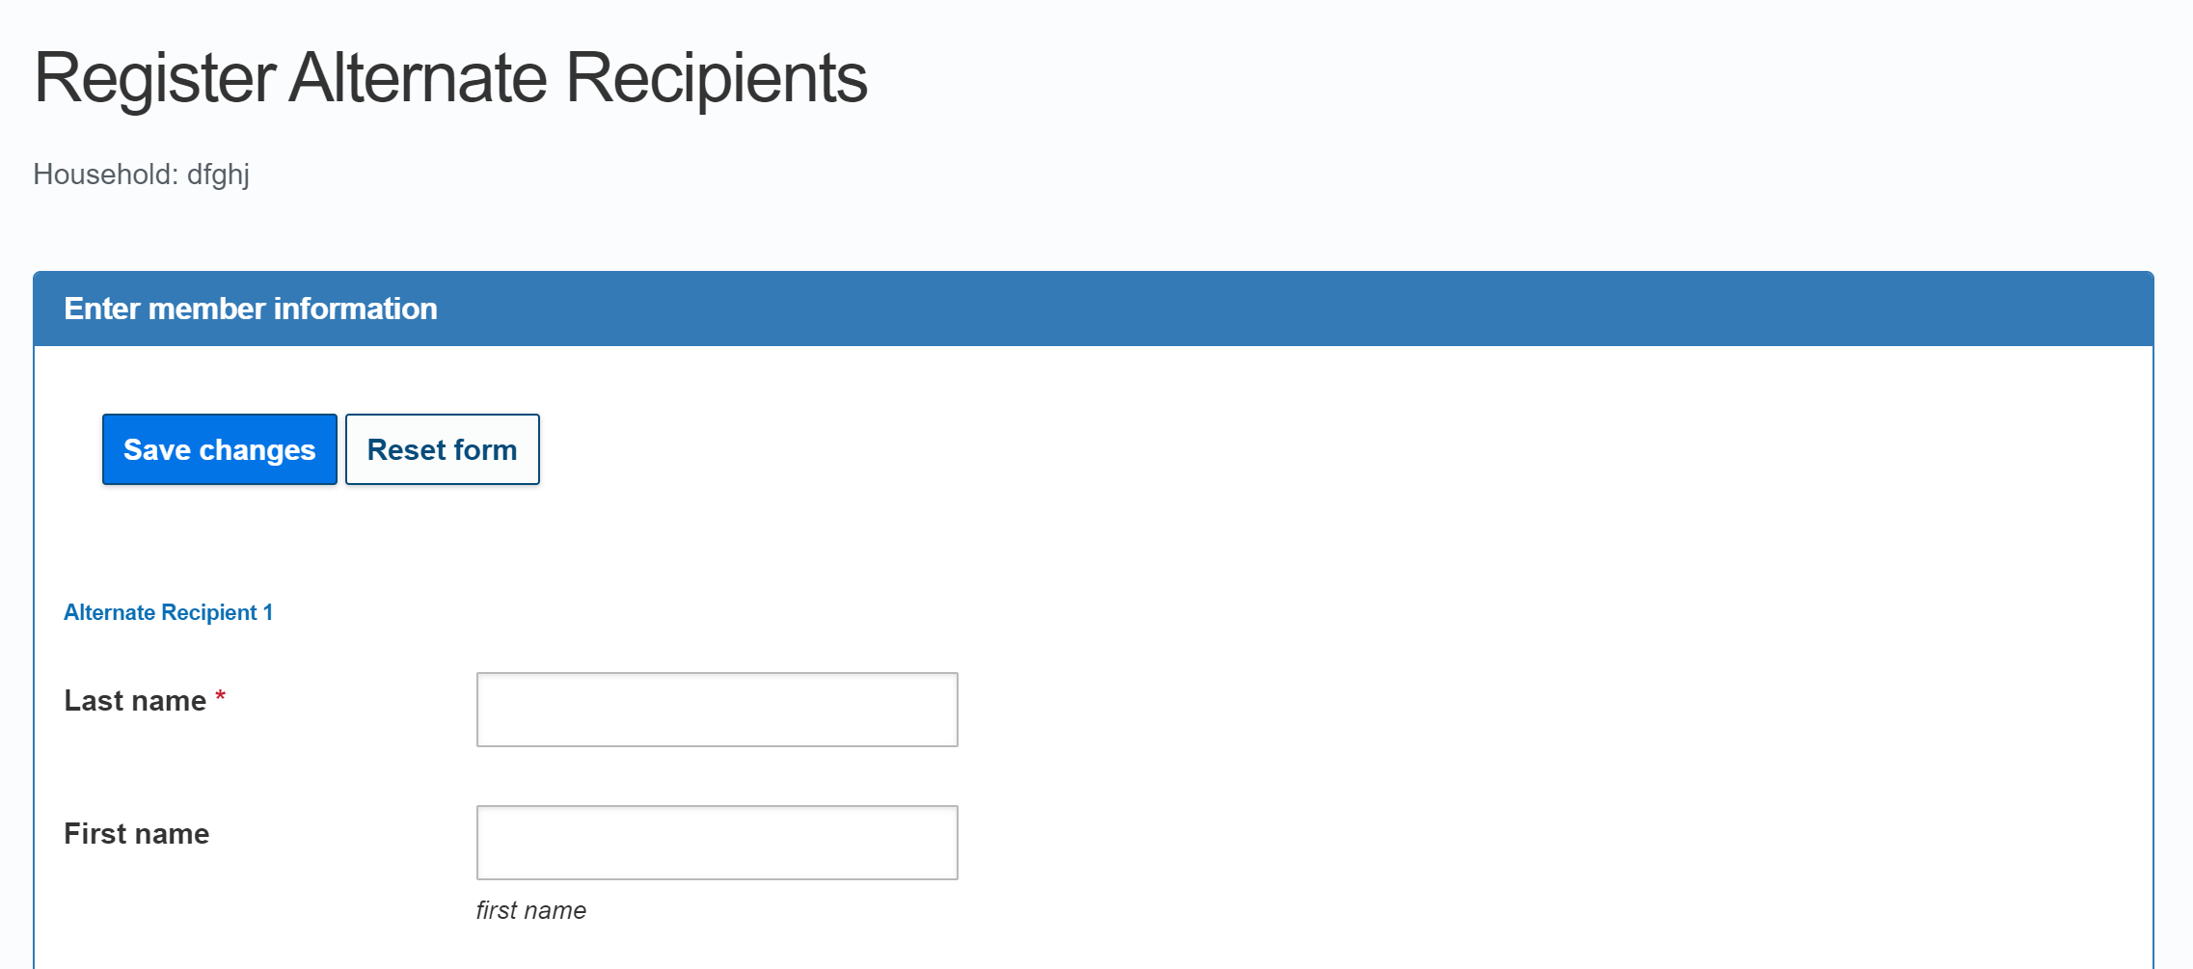Click the First name field label

point(136,834)
